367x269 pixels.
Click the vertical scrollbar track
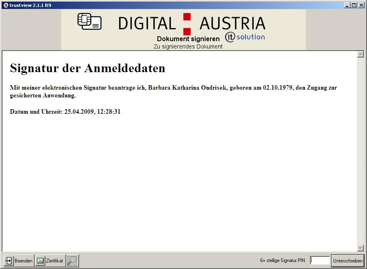[360, 151]
